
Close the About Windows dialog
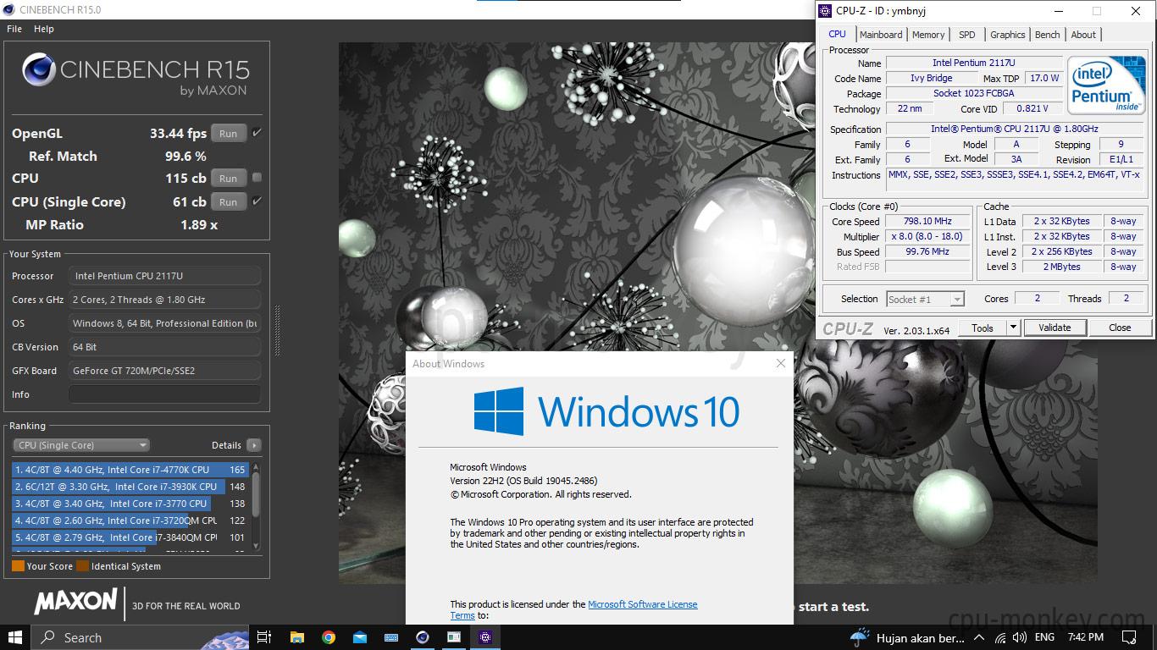[x=781, y=363]
